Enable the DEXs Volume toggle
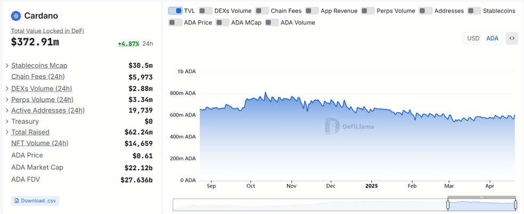Image resolution: width=524 pixels, height=214 pixels. pyautogui.click(x=206, y=11)
